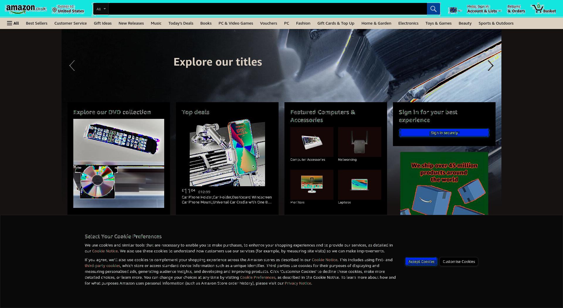The width and height of the screenshot is (563, 308).
Task: Click the search magnifier button
Action: 433,9
